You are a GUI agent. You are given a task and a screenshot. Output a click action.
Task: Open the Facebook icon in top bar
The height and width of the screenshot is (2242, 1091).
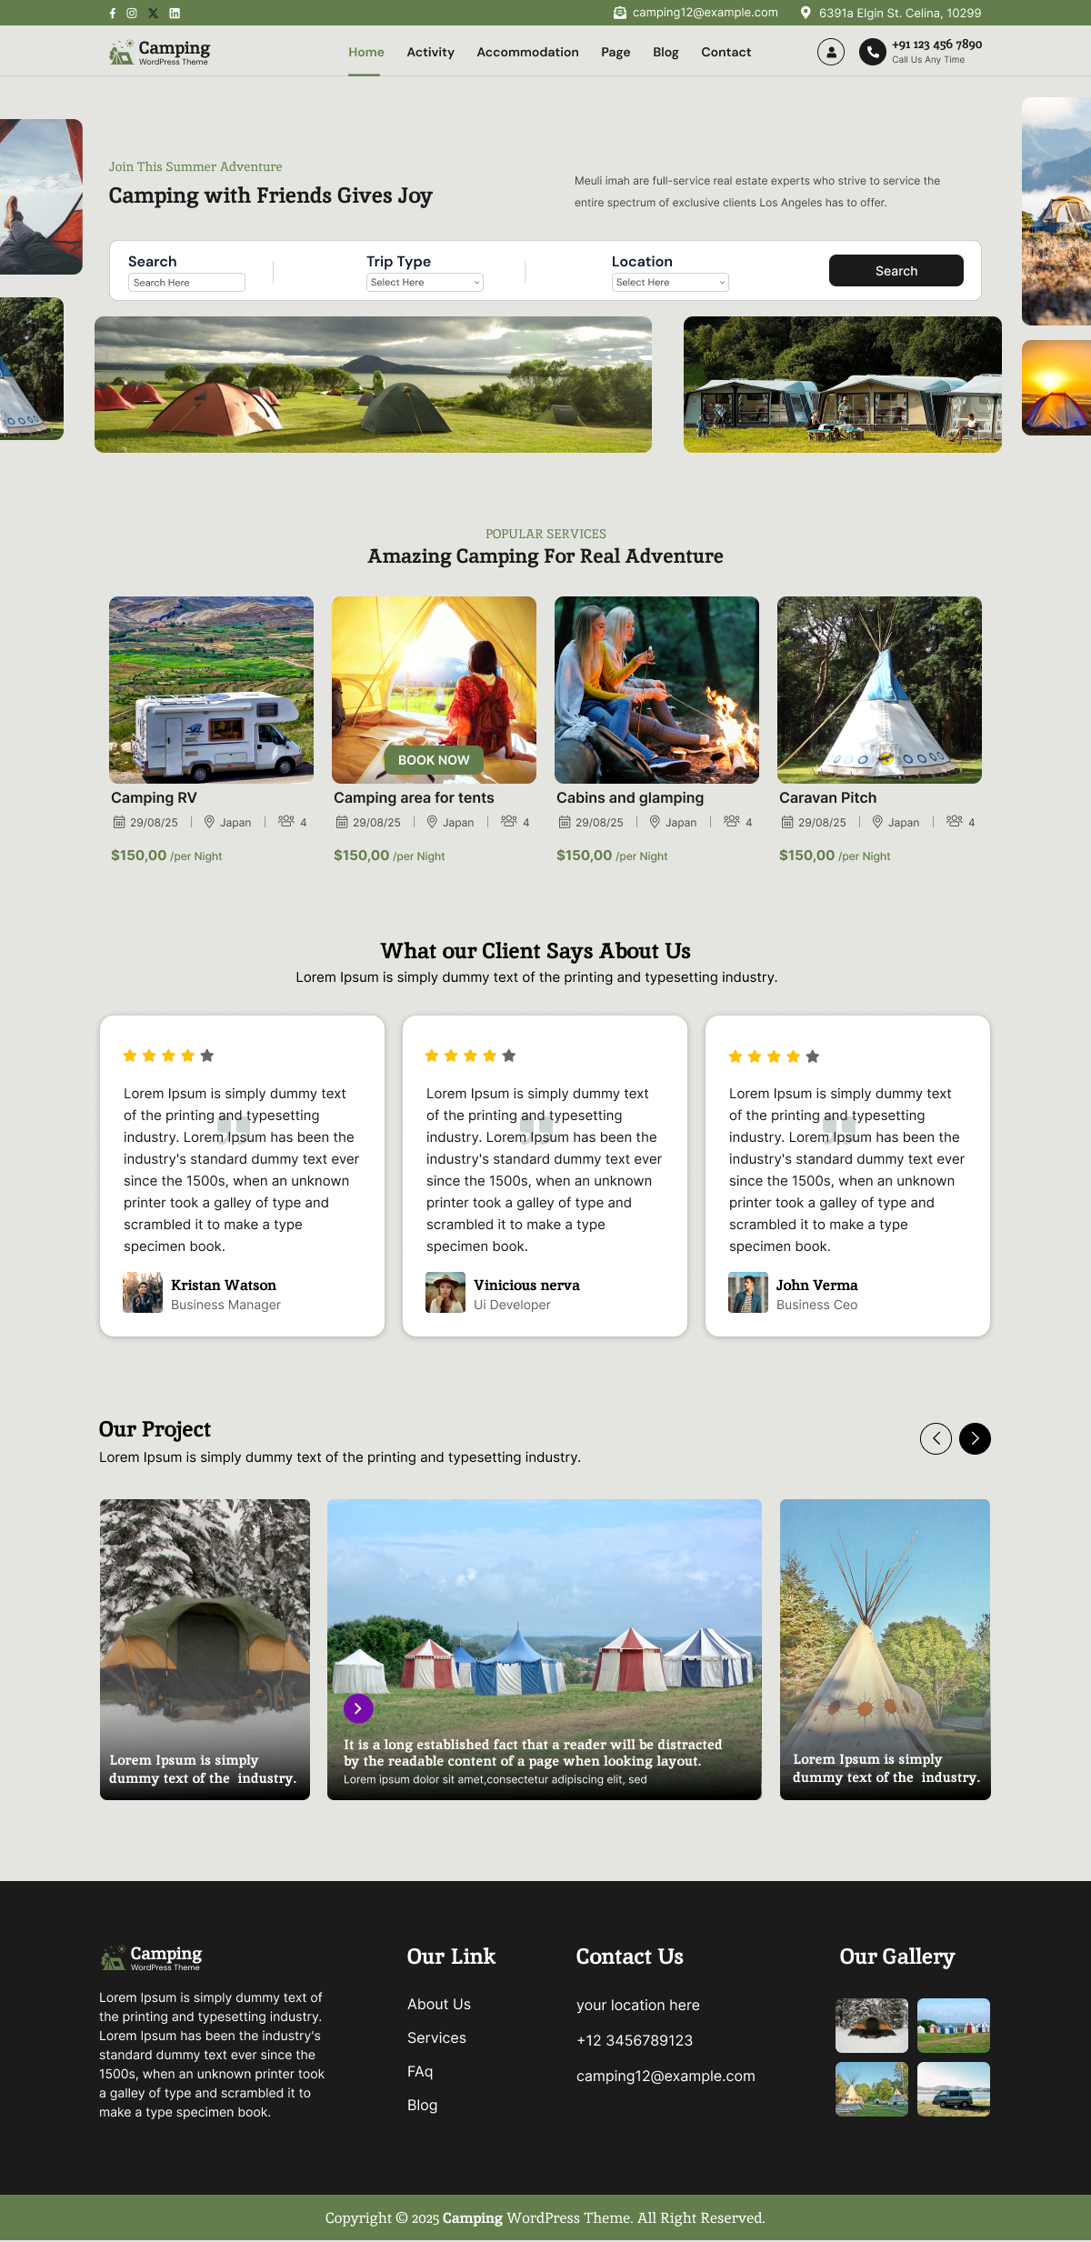pyautogui.click(x=113, y=14)
